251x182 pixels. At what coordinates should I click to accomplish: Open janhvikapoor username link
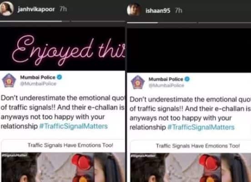[36, 9]
